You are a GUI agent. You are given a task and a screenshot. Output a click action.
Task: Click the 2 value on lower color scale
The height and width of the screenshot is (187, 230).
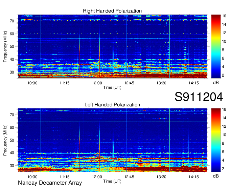click(223, 169)
